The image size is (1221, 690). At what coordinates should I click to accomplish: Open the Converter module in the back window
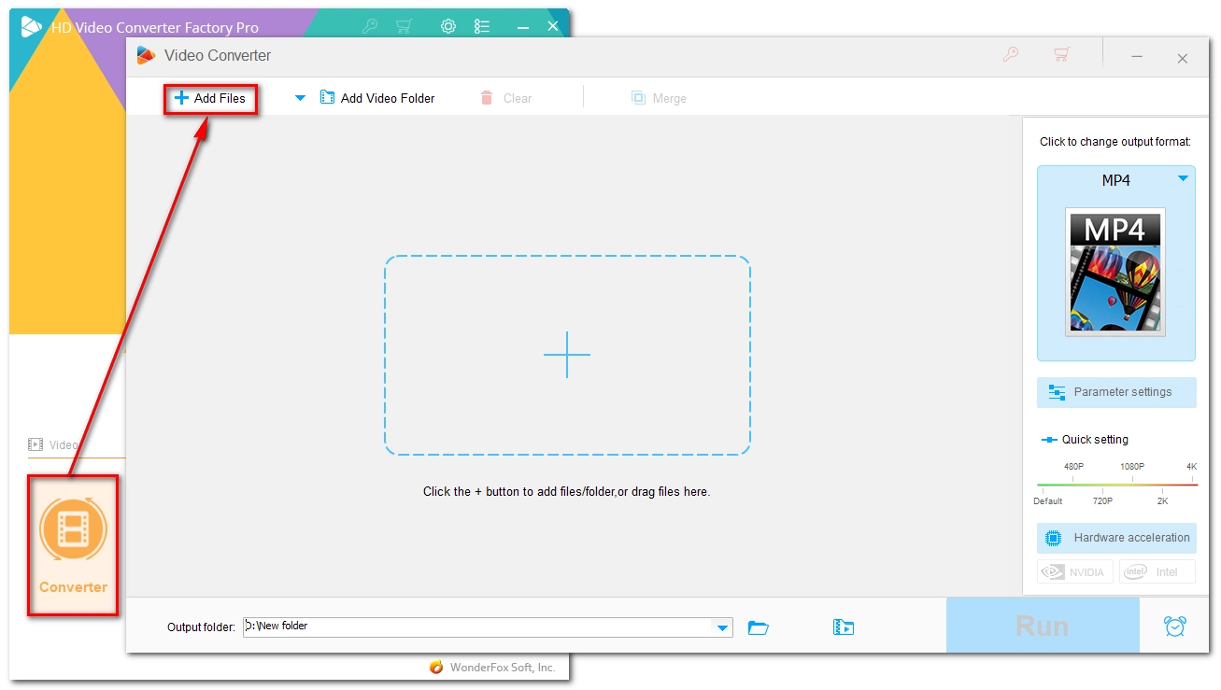coord(73,544)
